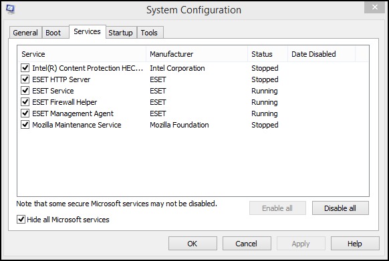Uncheck Intel(R) Content Protection HEC service

tap(25, 67)
